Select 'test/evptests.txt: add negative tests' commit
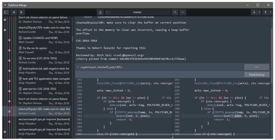Viewport: 275px width, 140px height. click(44, 71)
